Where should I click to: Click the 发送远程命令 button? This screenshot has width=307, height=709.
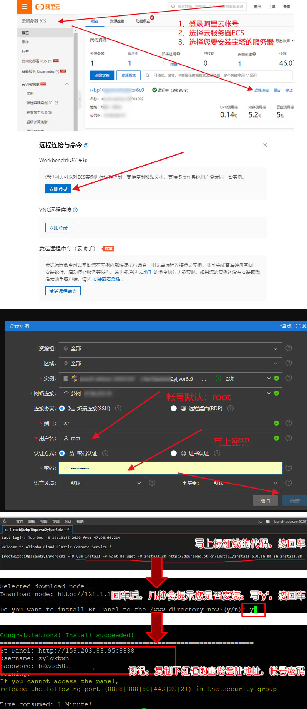[63, 291]
